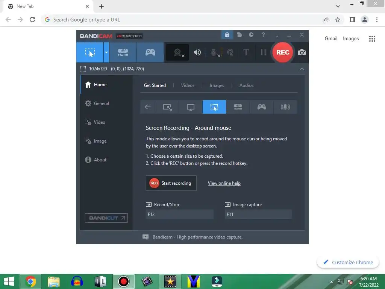Switch to HDMI device recording mode in top toolbar
The image size is (385, 289).
pos(123,52)
